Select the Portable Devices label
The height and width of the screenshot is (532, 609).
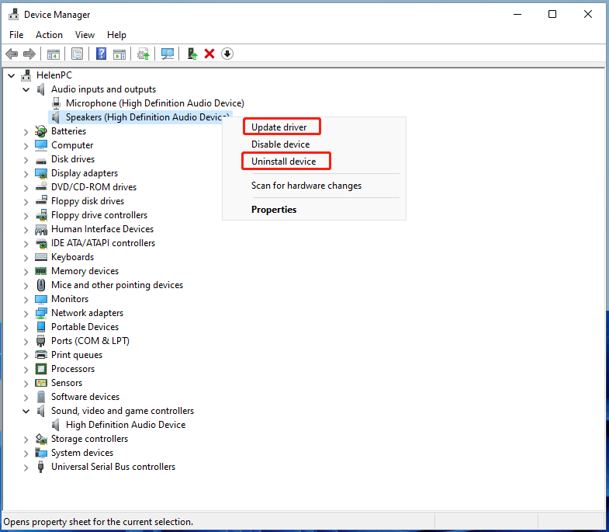click(x=85, y=327)
